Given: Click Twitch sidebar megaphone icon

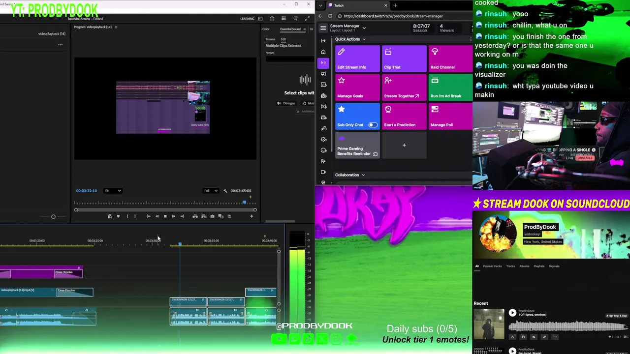Looking at the screenshot, I should [x=323, y=74].
